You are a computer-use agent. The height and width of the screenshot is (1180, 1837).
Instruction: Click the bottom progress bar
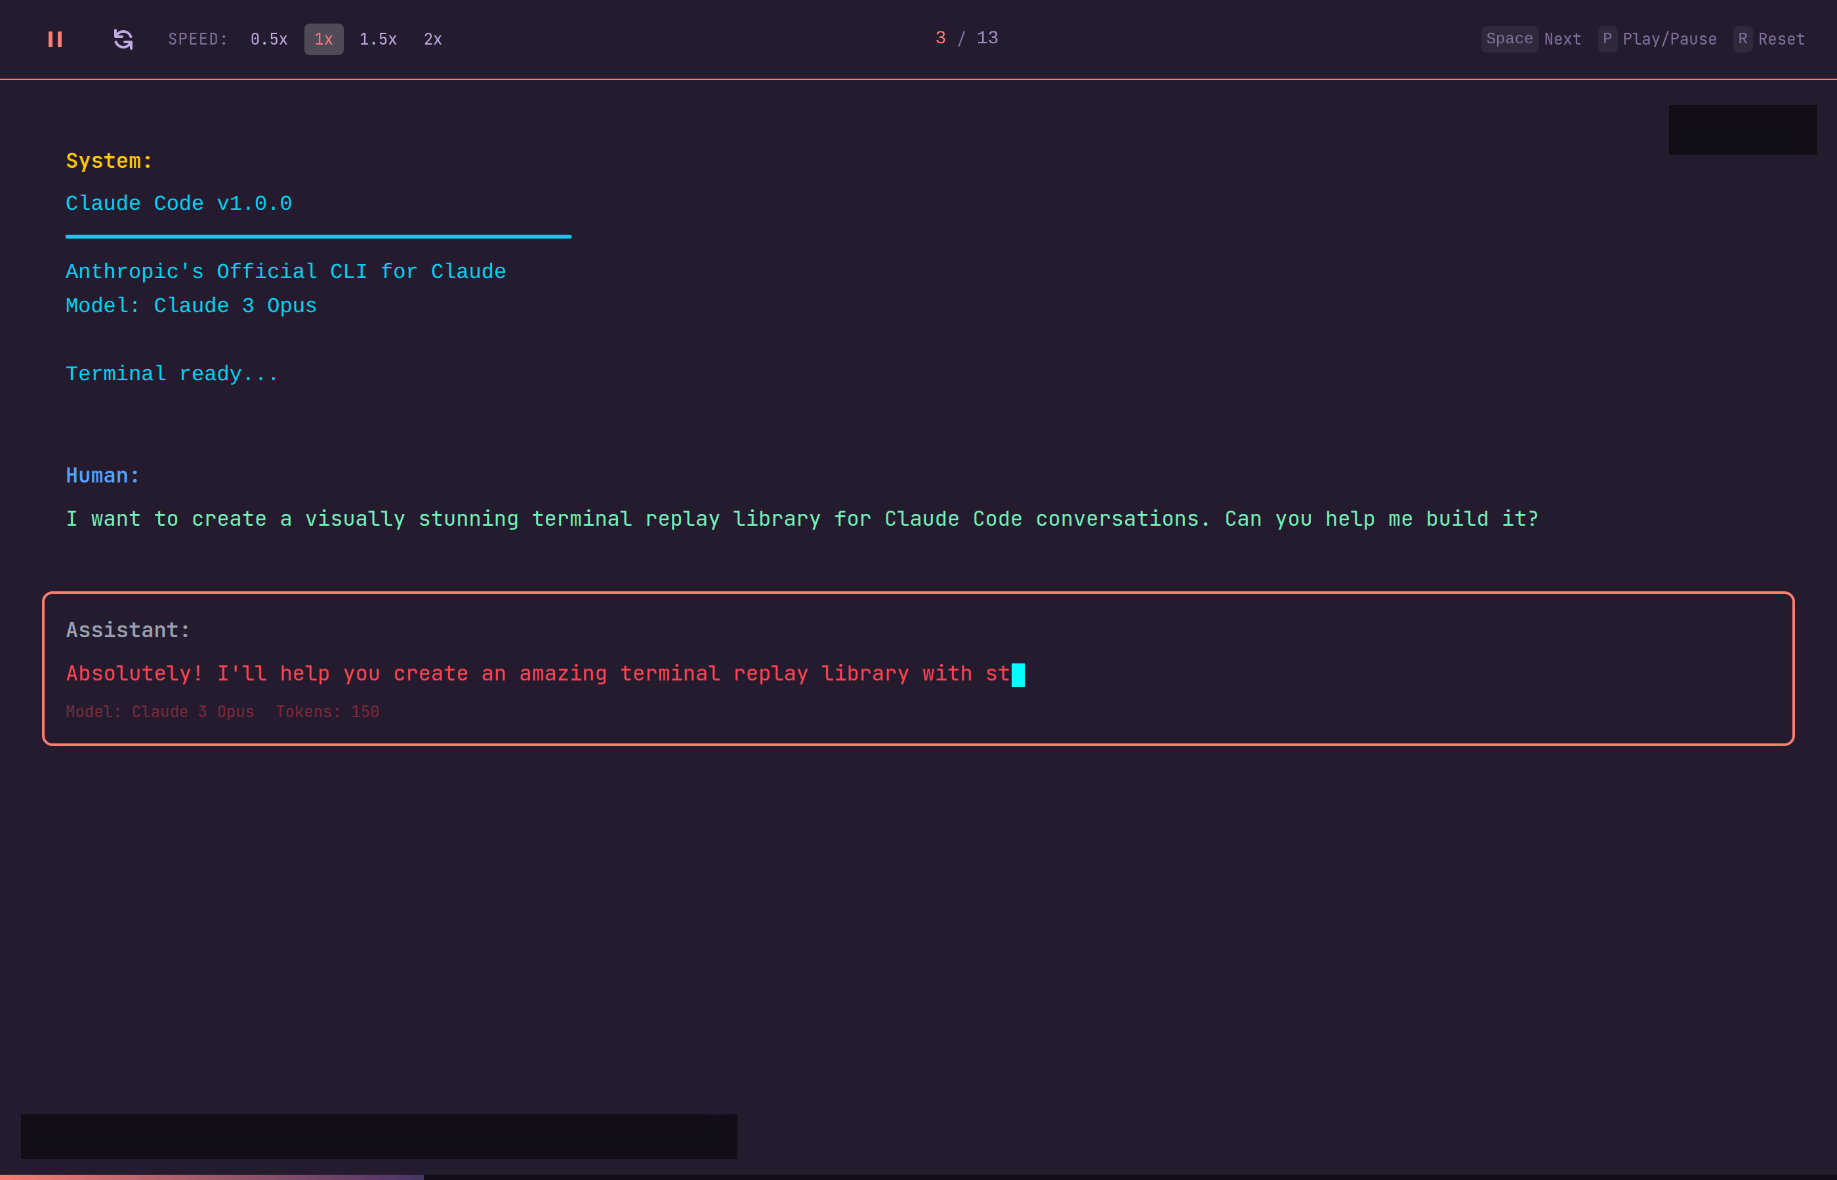coord(918,1177)
